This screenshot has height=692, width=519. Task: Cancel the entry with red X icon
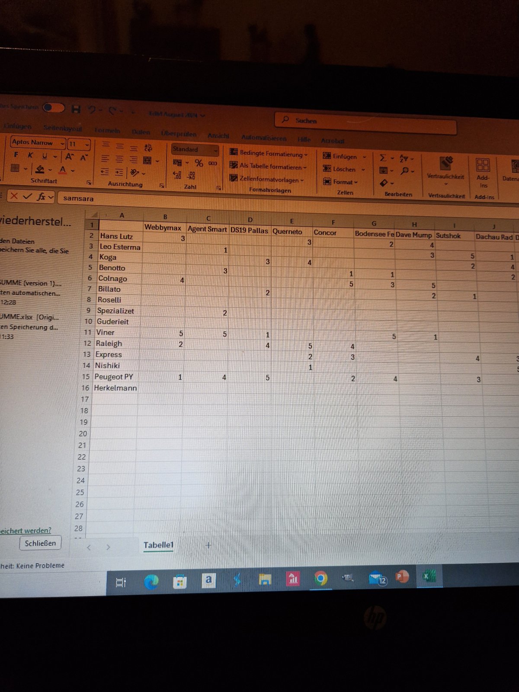(x=14, y=196)
